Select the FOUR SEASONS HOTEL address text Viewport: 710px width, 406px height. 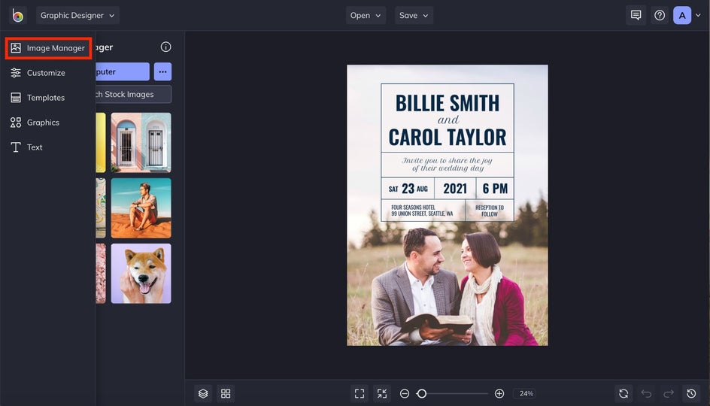point(422,211)
